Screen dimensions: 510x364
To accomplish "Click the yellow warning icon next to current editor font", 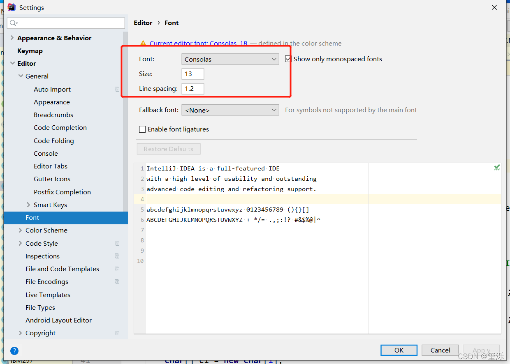I will (x=143, y=43).
